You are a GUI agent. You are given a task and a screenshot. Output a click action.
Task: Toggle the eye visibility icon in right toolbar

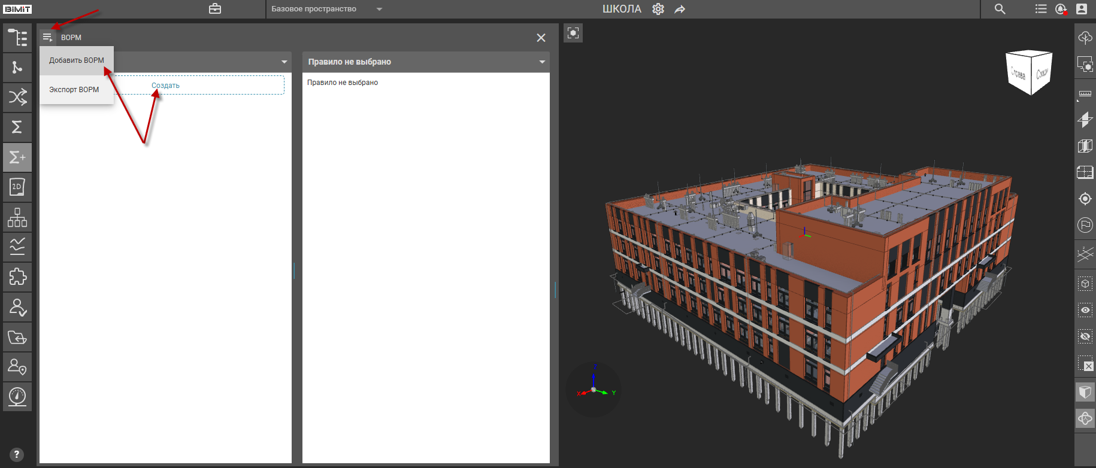[1085, 310]
